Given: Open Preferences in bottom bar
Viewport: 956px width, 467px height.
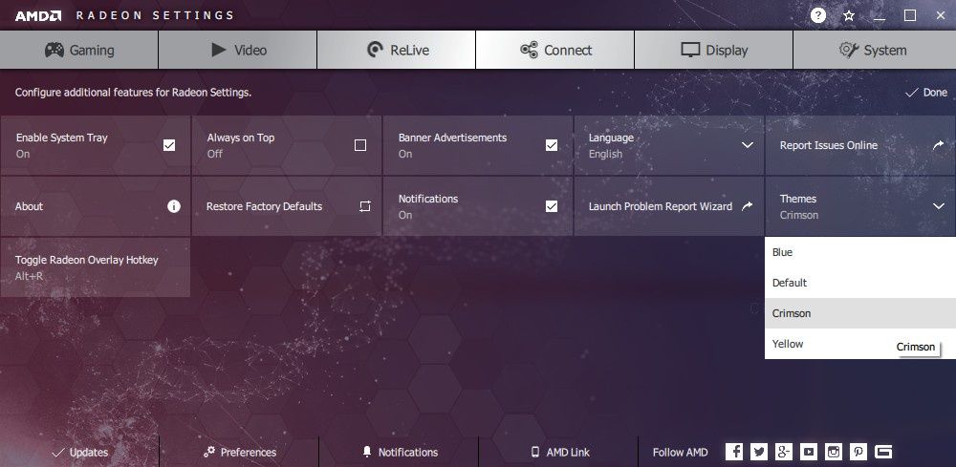Looking at the screenshot, I should pos(240,452).
